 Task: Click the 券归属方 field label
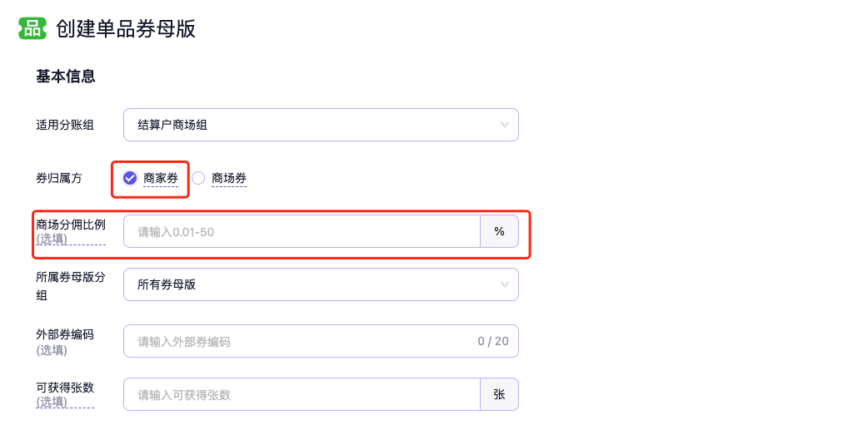59,178
